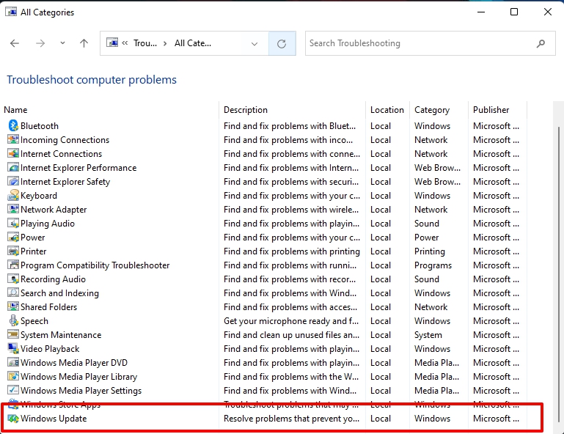Image resolution: width=564 pixels, height=434 pixels.
Task: Click 'Printing' category cell
Action: 430,251
